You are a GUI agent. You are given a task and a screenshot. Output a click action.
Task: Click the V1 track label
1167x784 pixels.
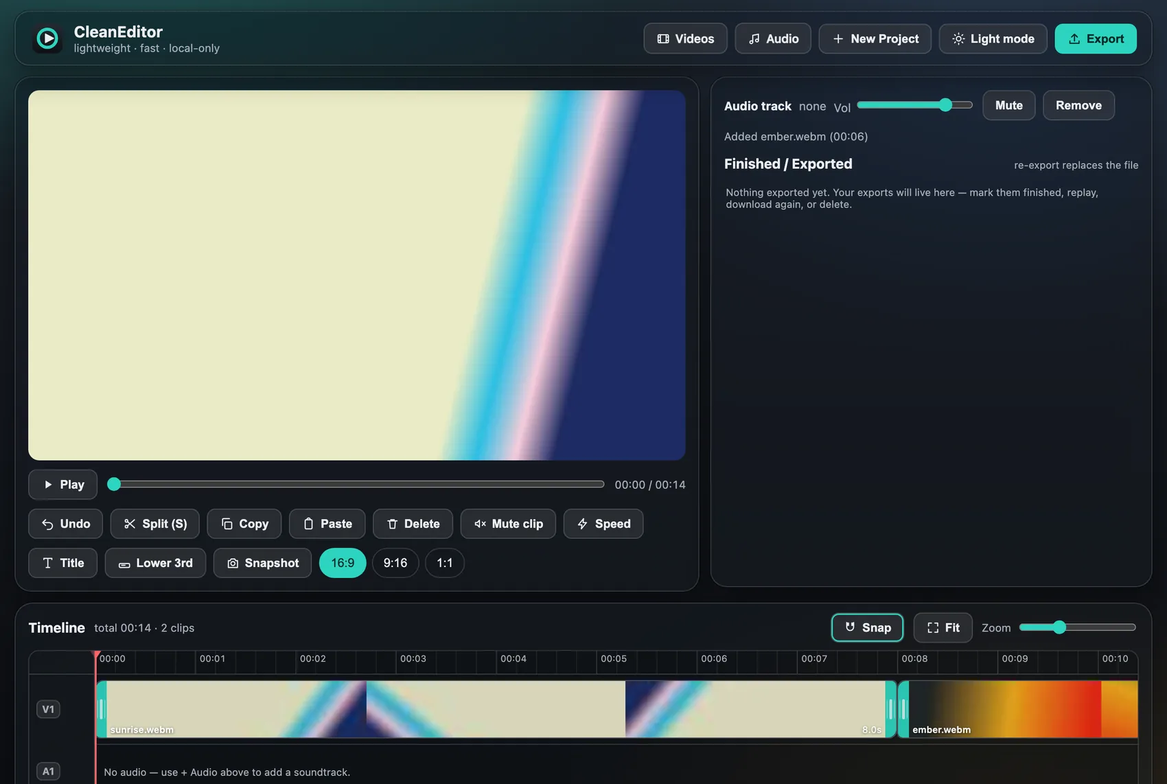[48, 709]
